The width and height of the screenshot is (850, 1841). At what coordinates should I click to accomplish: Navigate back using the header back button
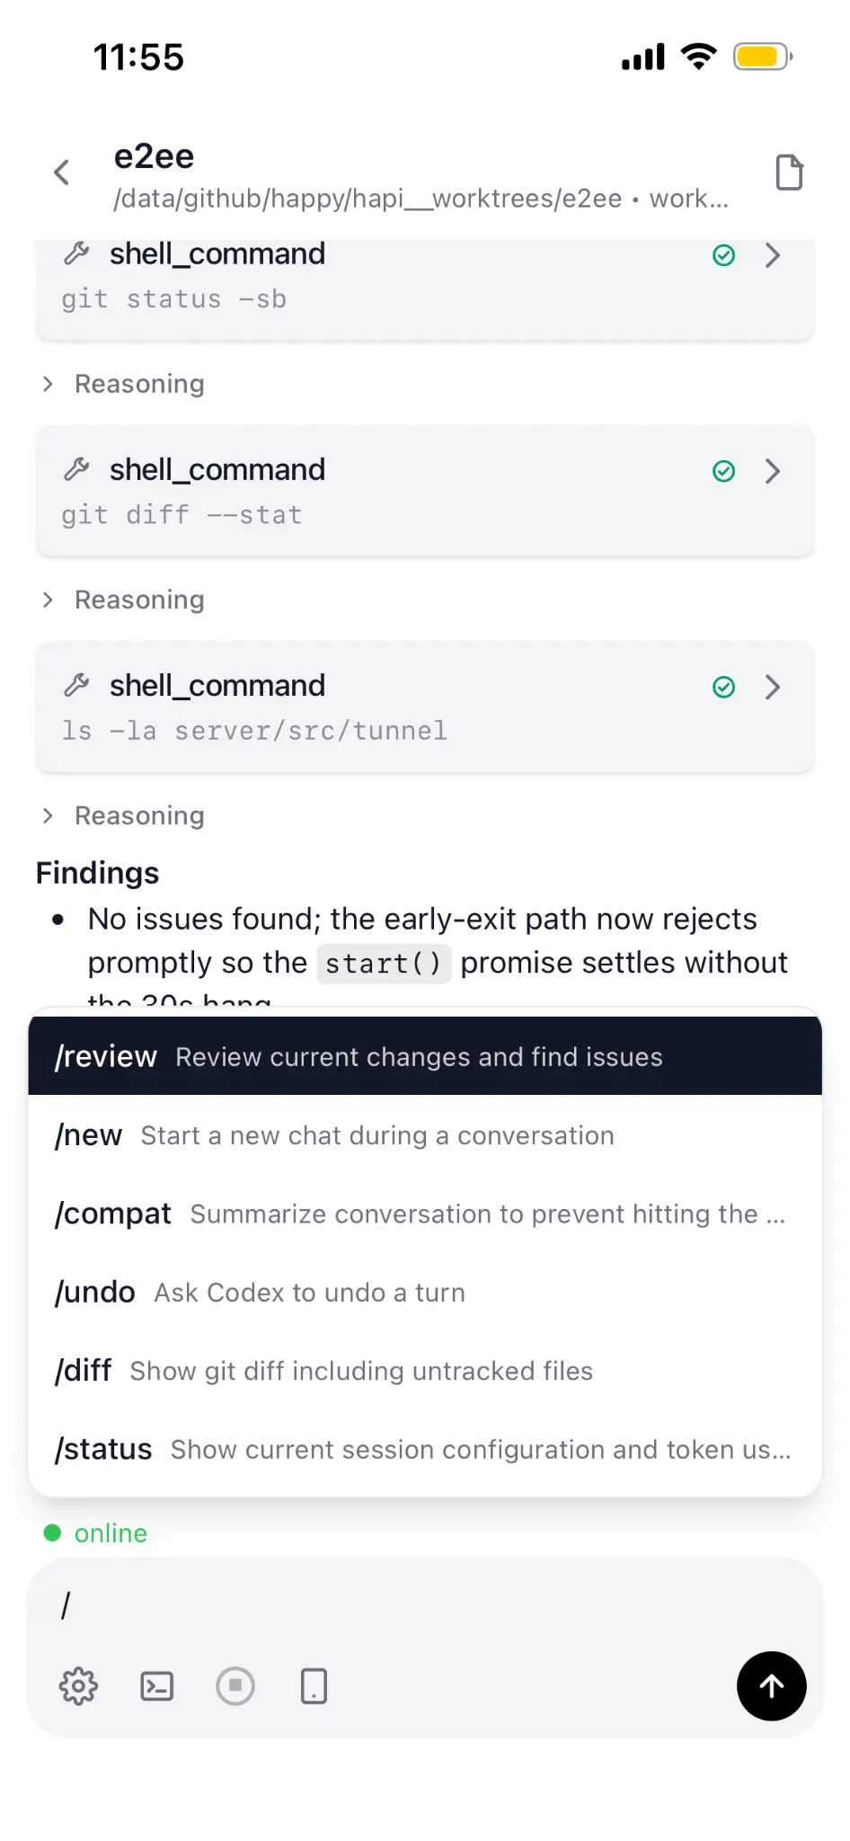[60, 172]
